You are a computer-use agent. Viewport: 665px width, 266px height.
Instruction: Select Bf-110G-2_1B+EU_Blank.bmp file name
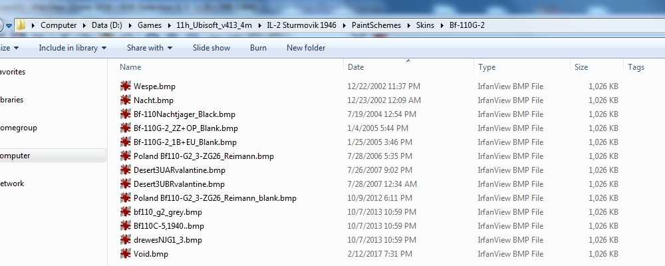186,142
